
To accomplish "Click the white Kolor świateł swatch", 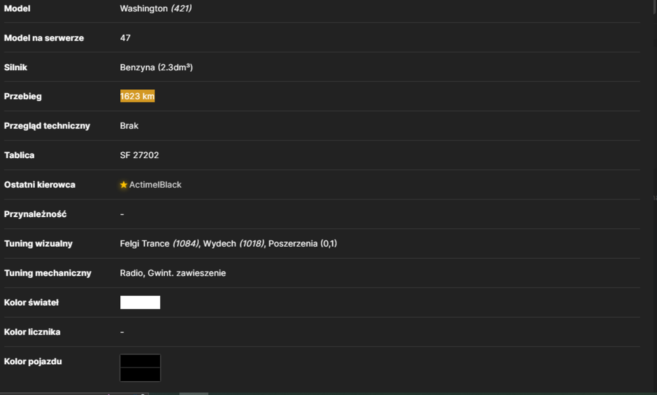I will pyautogui.click(x=140, y=302).
